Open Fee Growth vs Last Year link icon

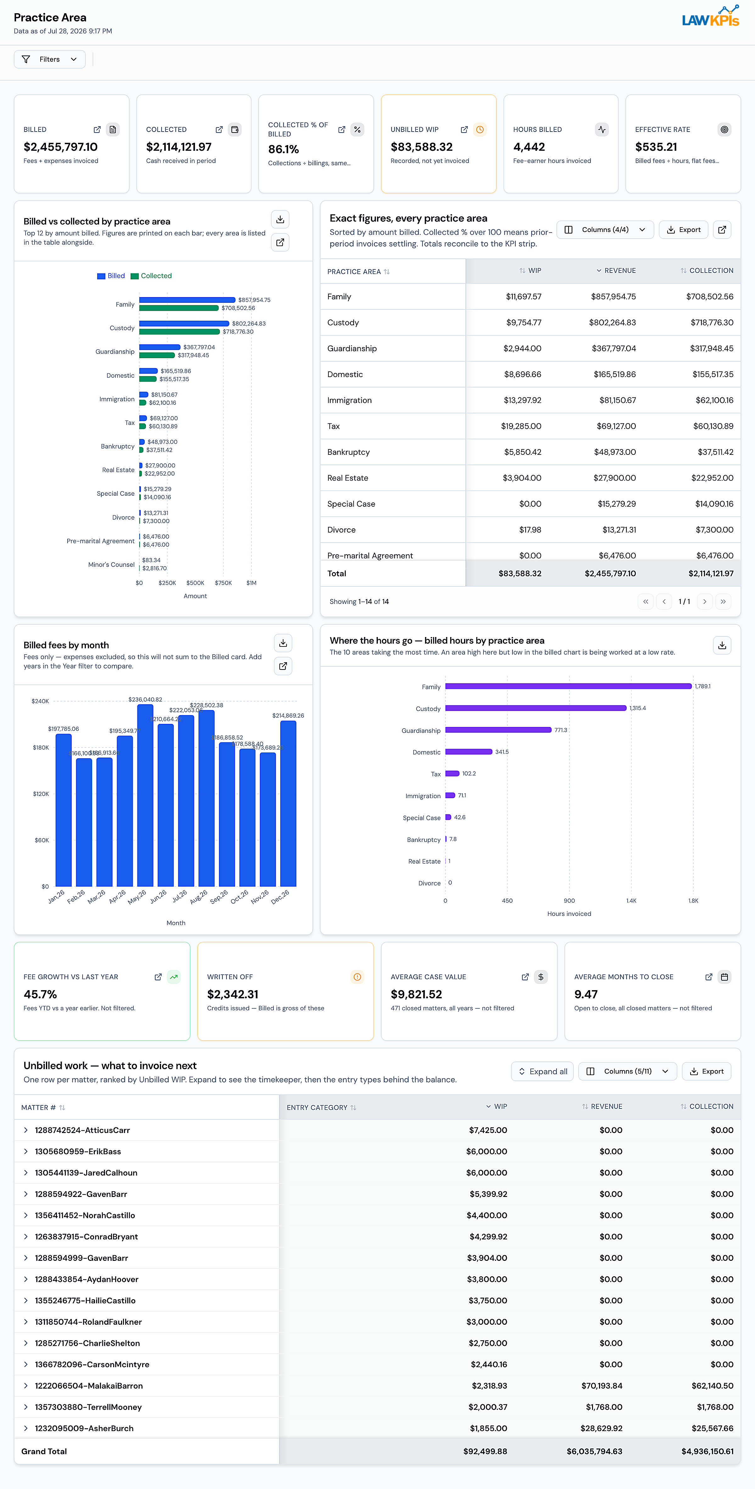click(x=158, y=977)
